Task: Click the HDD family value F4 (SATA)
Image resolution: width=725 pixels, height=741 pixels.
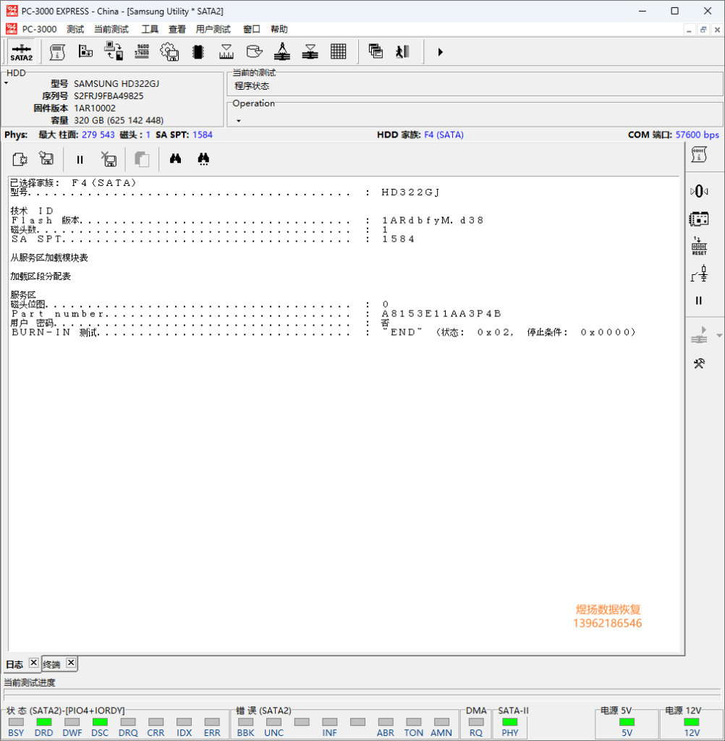Action: coord(444,135)
